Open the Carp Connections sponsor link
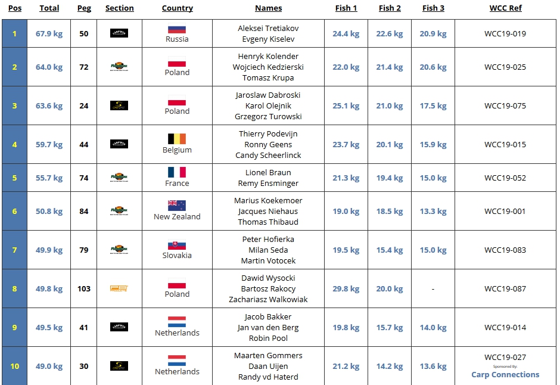This screenshot has width=560, height=385. pos(505,375)
